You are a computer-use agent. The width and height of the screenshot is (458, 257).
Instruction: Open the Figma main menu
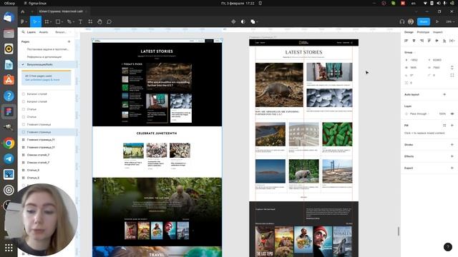point(22,21)
